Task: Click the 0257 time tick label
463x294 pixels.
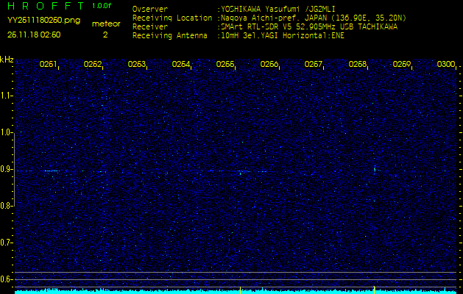Action: (313, 64)
